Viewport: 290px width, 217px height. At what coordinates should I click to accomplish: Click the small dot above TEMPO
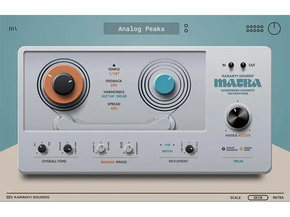(x=114, y=65)
